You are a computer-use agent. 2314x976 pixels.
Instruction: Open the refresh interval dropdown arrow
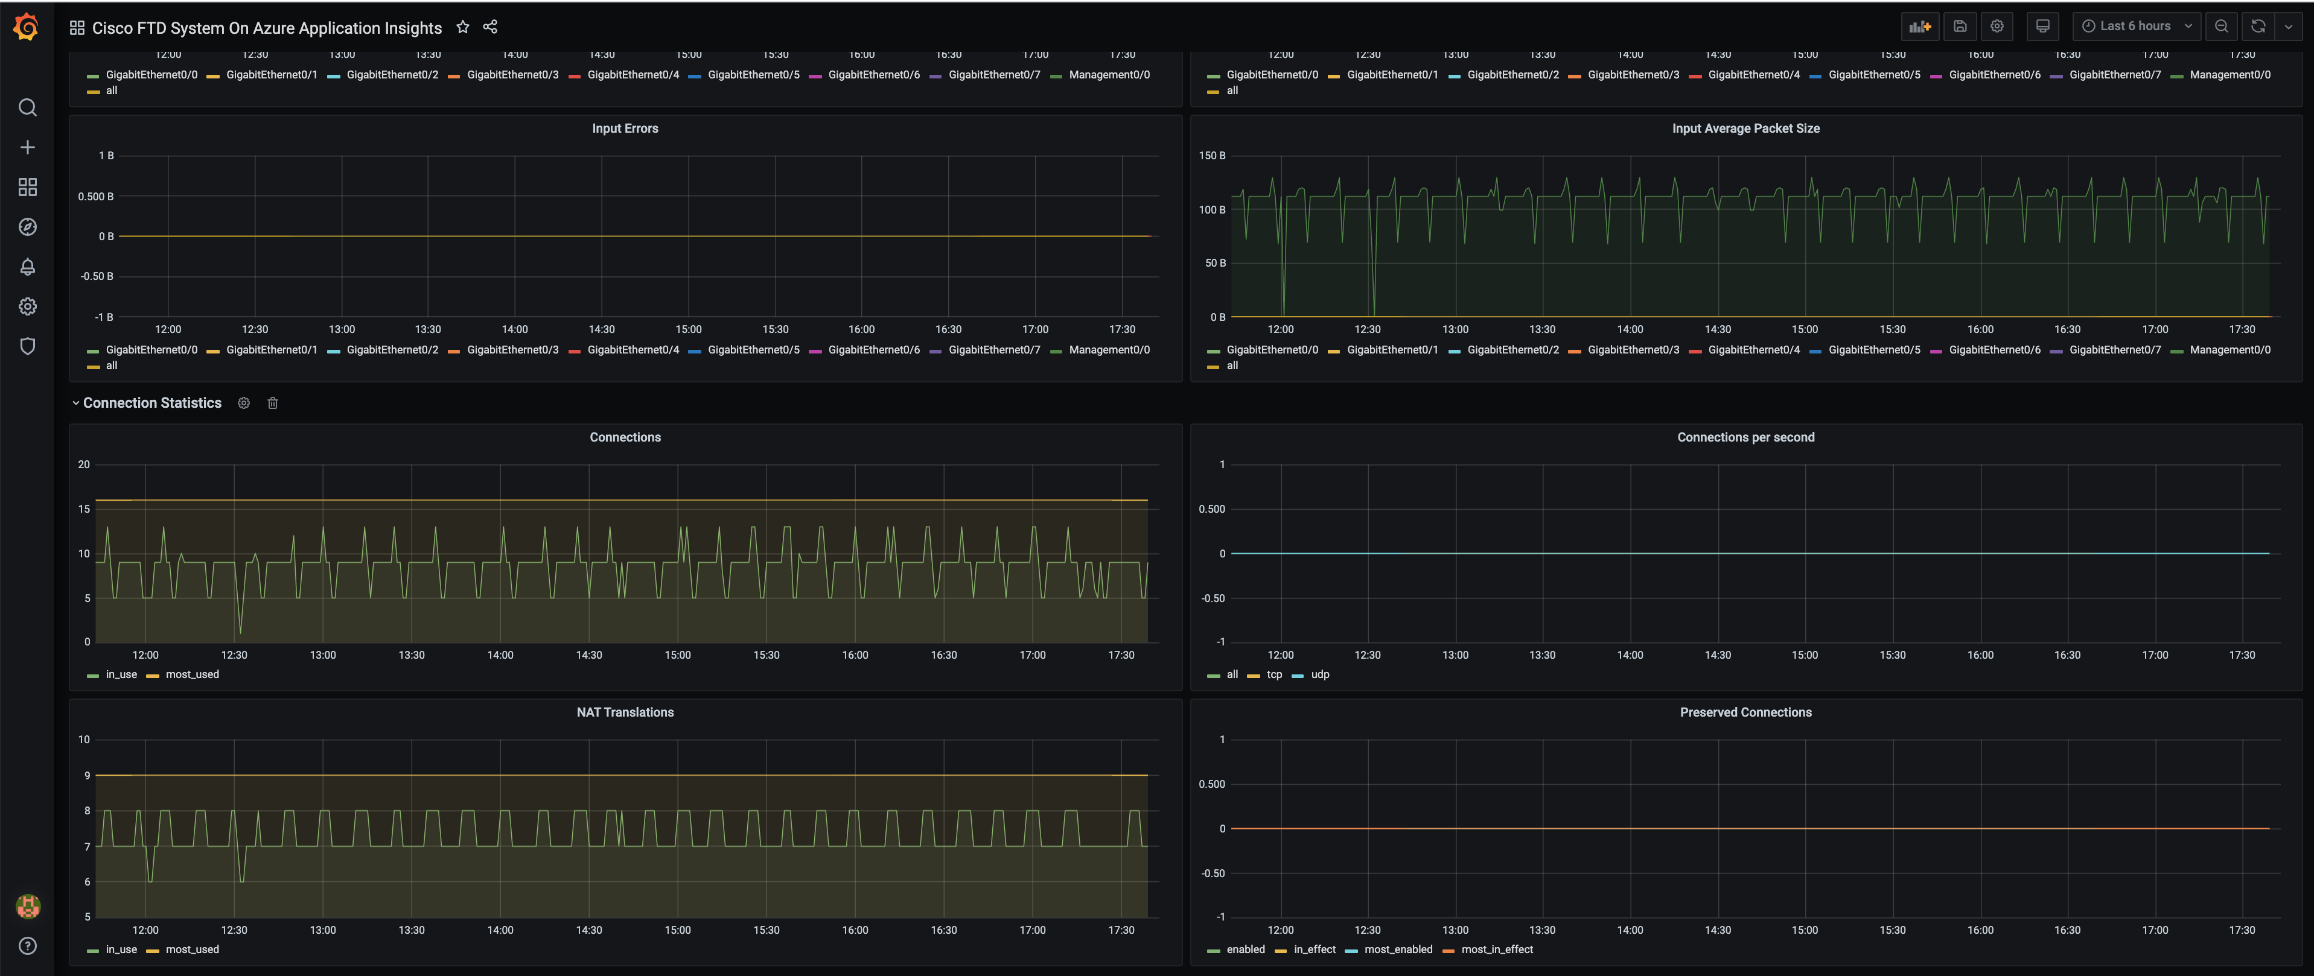pos(2288,27)
